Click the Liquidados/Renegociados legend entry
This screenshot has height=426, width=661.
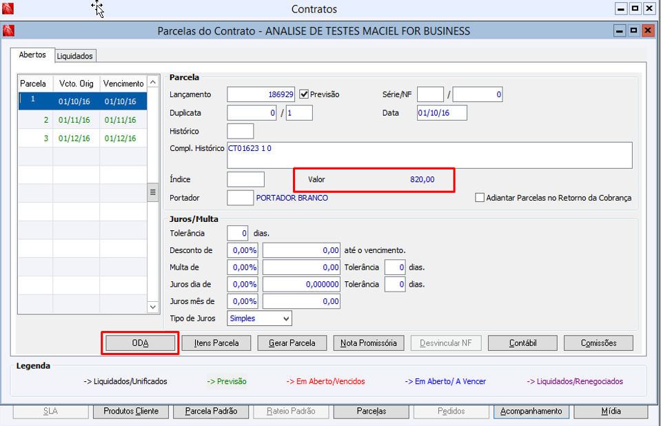pos(575,381)
